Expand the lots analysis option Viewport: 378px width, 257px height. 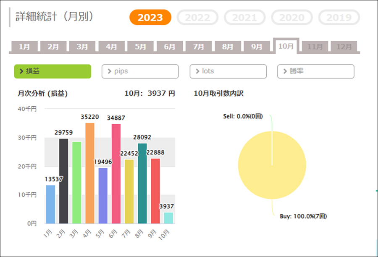coord(228,71)
